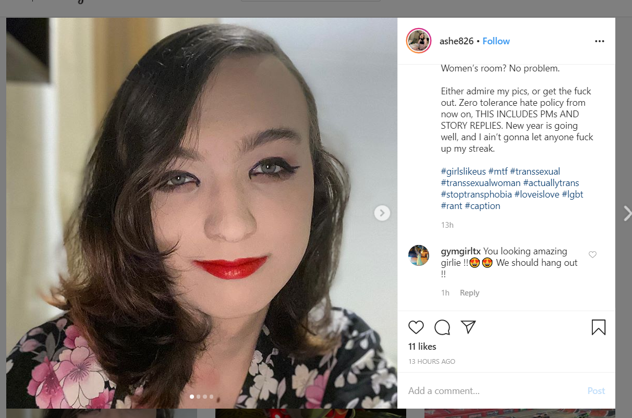Like the post with the heart icon

click(x=416, y=327)
